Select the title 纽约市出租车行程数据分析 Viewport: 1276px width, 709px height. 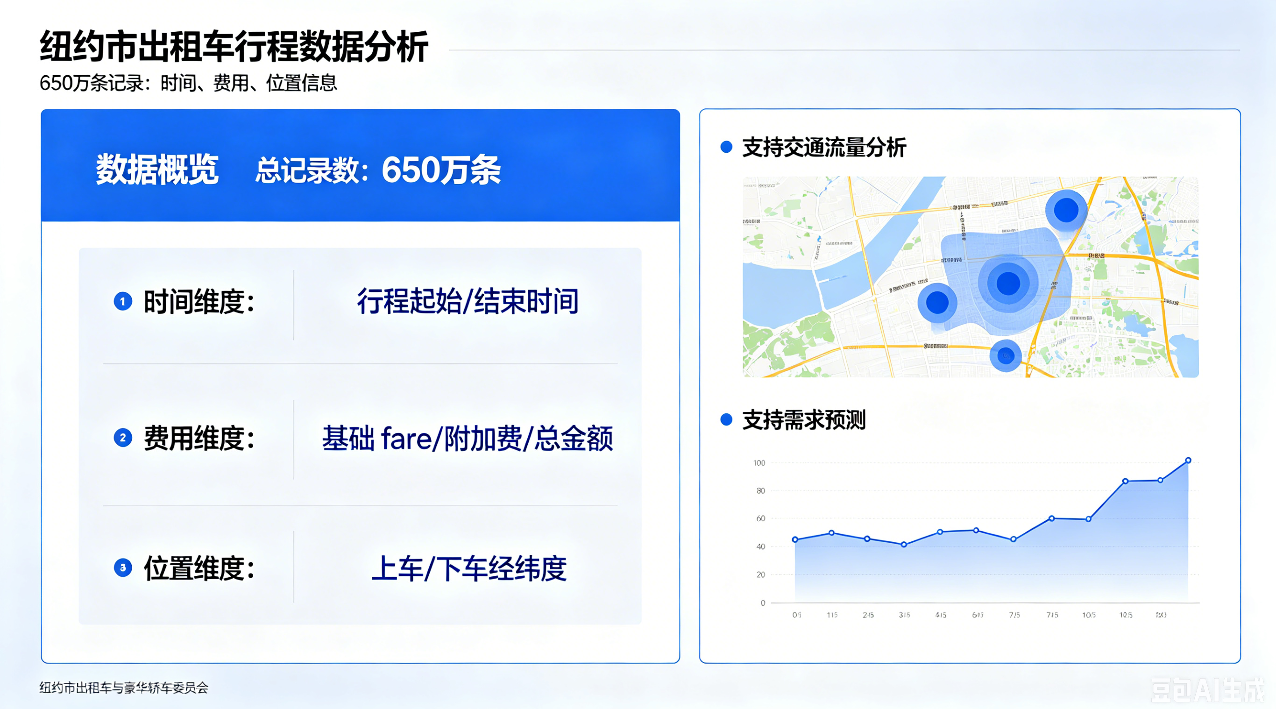point(234,47)
